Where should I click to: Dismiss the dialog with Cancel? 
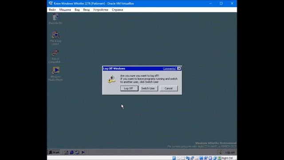point(169,88)
